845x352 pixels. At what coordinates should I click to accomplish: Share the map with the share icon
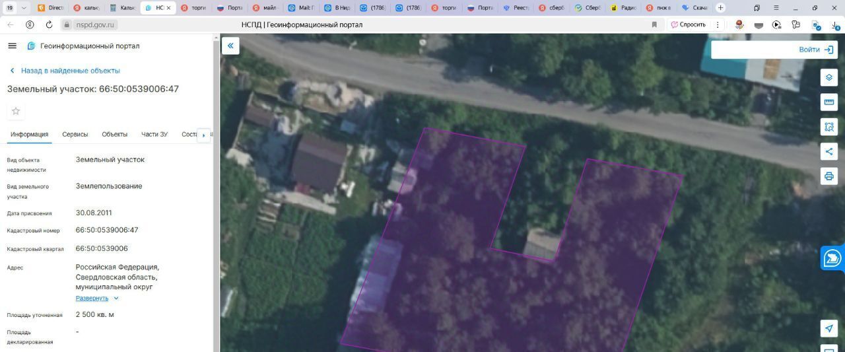click(829, 151)
